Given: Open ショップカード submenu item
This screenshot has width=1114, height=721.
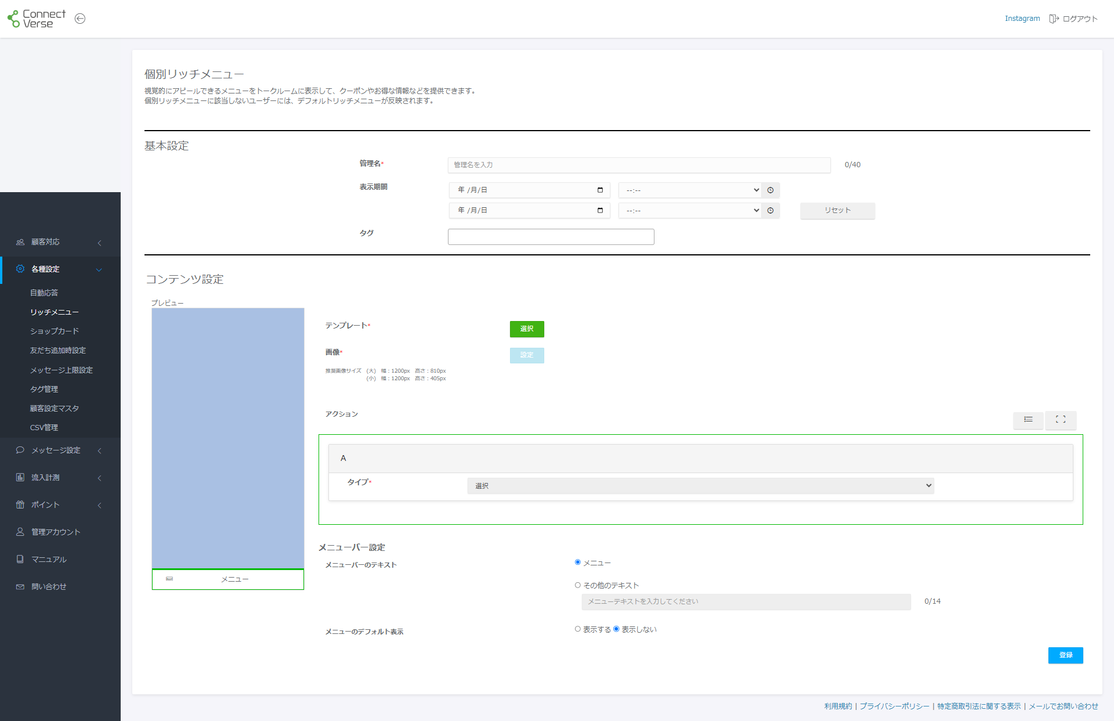Looking at the screenshot, I should [x=55, y=331].
